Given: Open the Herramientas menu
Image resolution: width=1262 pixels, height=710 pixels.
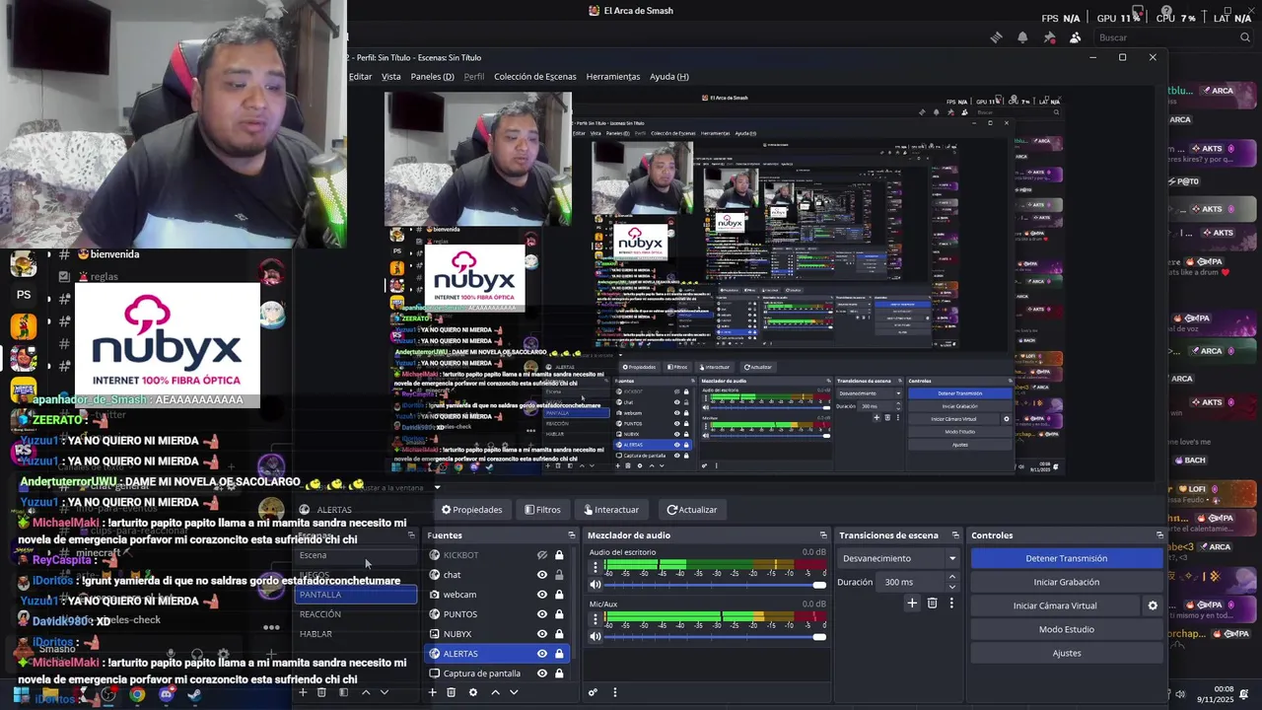Looking at the screenshot, I should click(x=613, y=77).
